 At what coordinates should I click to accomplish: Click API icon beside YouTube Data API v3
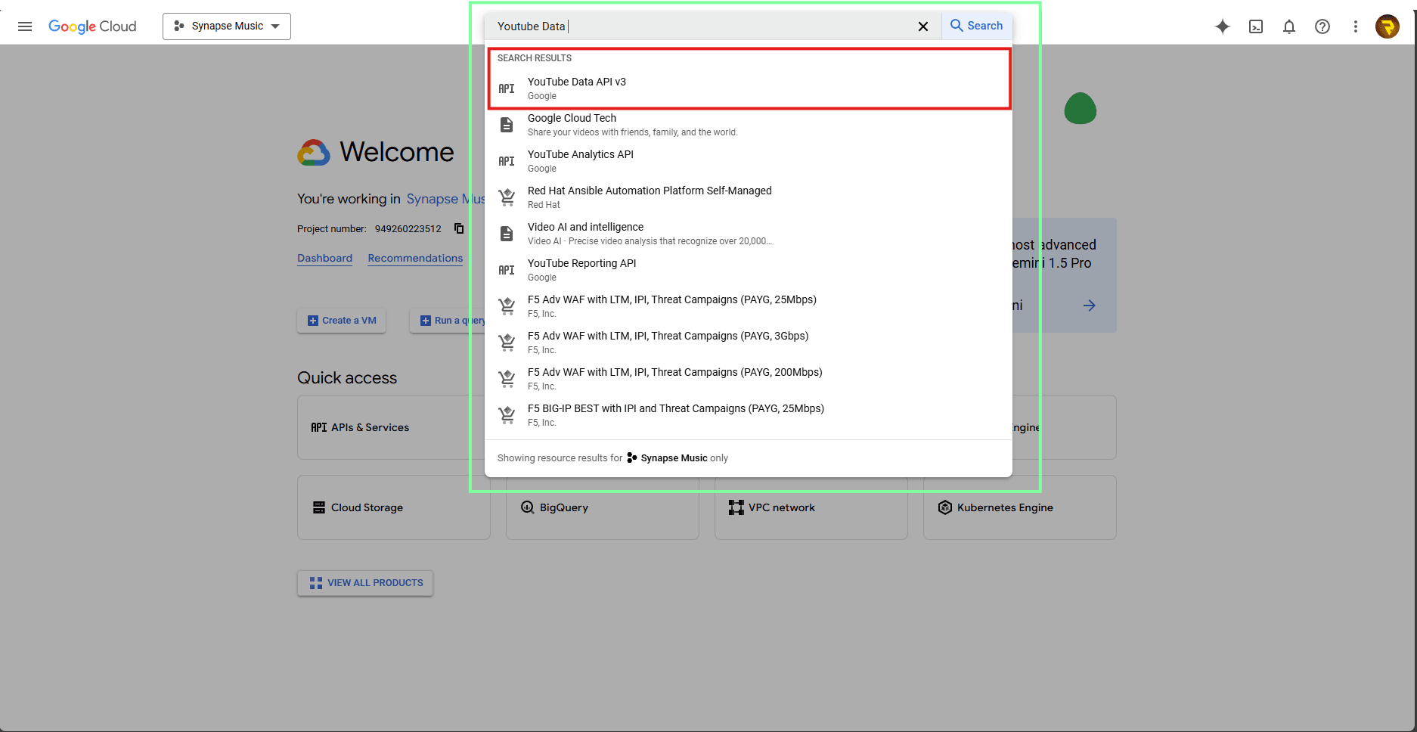(507, 88)
